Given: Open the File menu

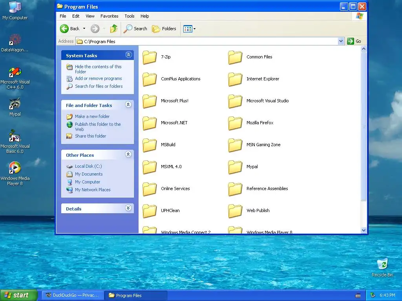Looking at the screenshot, I should click(x=63, y=16).
